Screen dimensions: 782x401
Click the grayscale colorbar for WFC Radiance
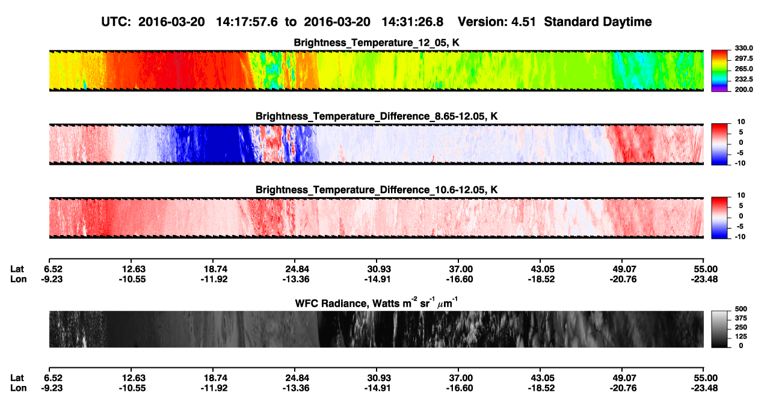tap(720, 329)
